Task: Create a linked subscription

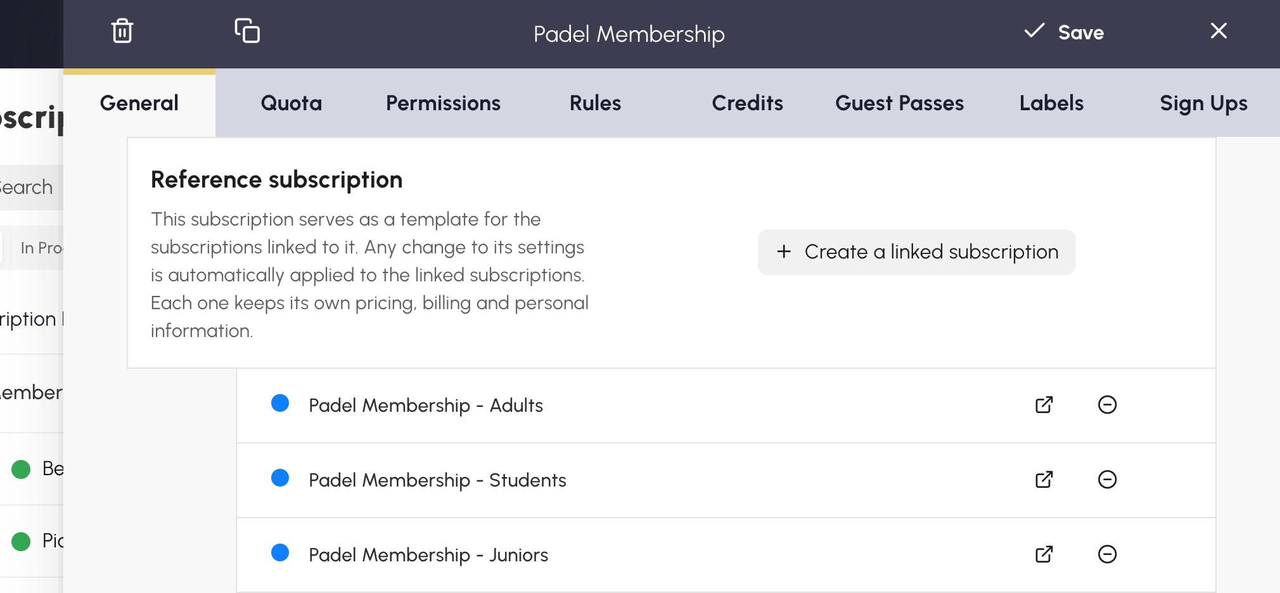Action: point(916,252)
